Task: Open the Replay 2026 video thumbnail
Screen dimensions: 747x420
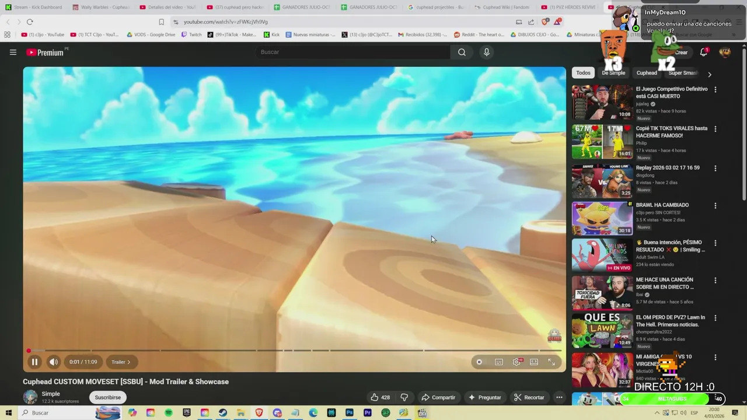Action: (602, 181)
